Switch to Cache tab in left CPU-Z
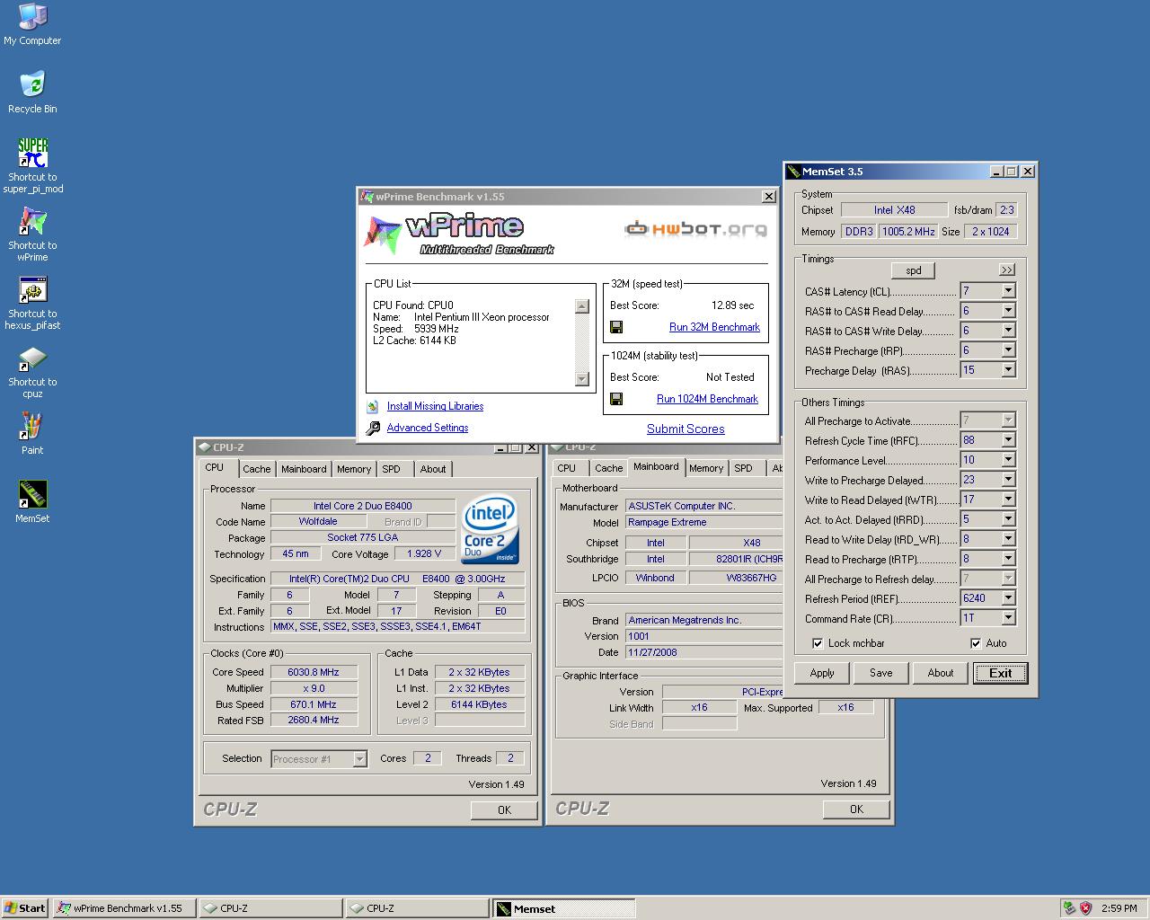The image size is (1150, 920). point(256,469)
